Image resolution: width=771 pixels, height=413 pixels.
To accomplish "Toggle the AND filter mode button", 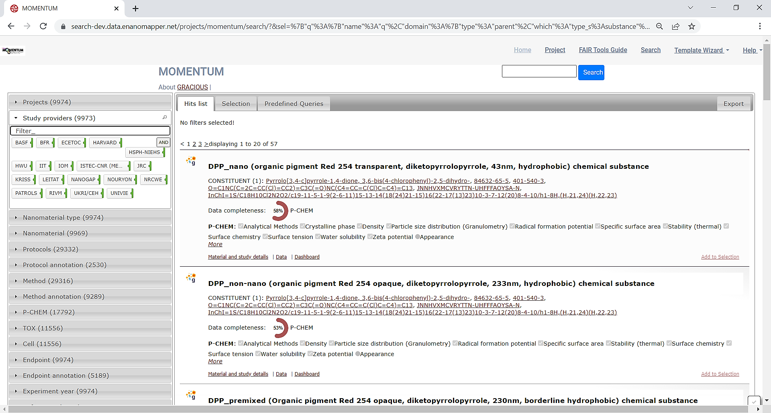I will pos(163,142).
